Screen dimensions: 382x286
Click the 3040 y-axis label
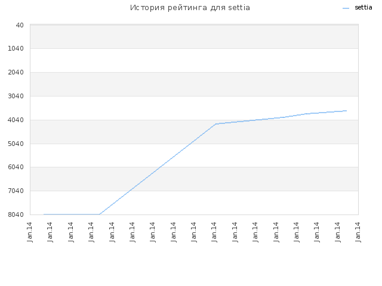16,96
